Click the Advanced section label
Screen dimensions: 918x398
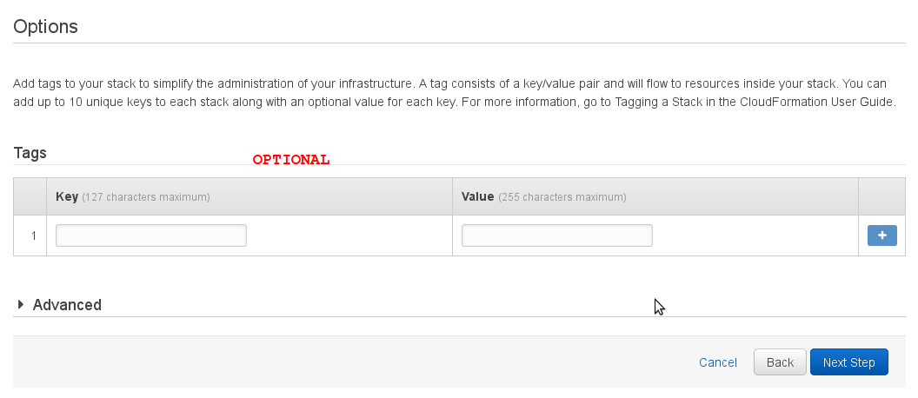coord(67,305)
